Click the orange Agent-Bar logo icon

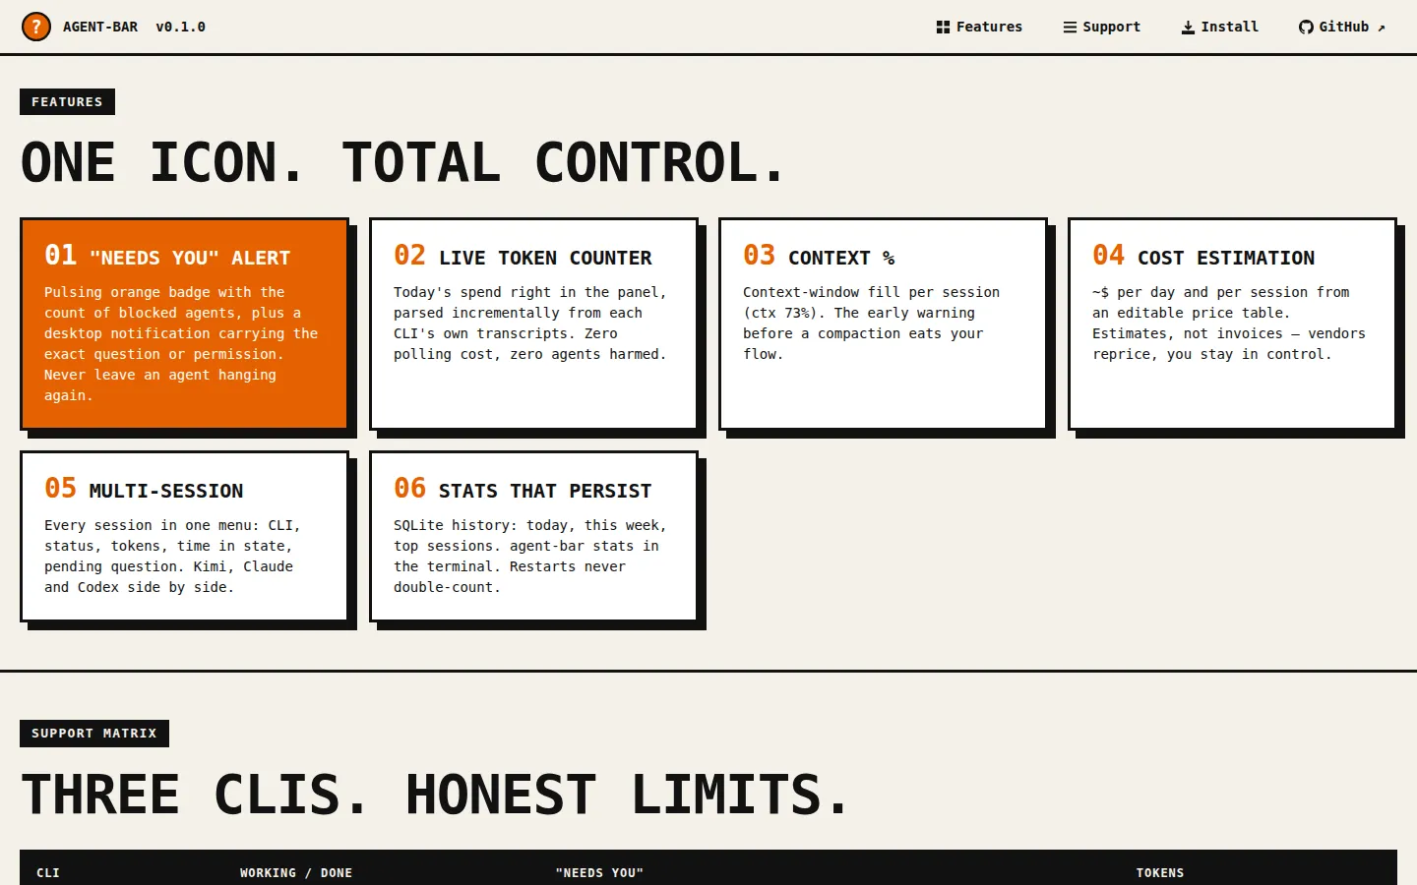[x=36, y=27]
